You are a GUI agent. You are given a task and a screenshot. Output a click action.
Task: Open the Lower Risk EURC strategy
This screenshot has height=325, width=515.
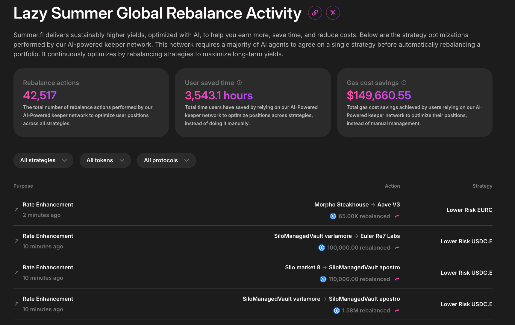469,210
